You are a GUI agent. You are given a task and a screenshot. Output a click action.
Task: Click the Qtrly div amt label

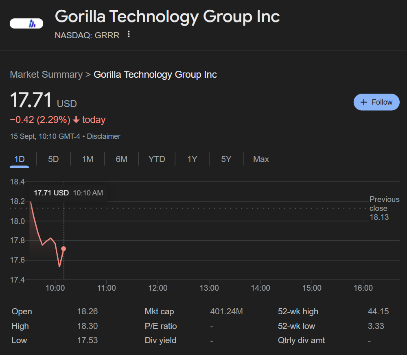[301, 340]
